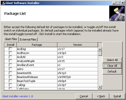Click the package list scrollbar thumb
The height and width of the screenshot is (100, 126).
[100, 53]
